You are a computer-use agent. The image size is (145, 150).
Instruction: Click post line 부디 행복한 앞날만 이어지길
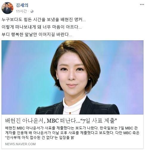(37, 34)
